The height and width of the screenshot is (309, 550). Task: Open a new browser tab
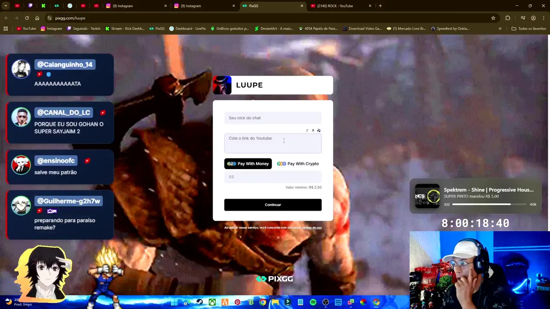point(380,6)
